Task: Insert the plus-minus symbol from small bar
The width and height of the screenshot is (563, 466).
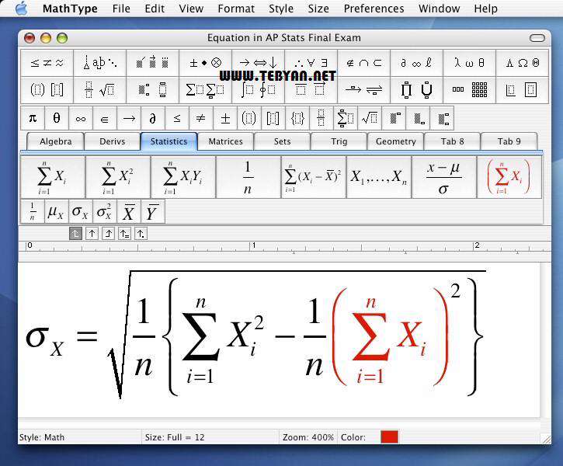Action: 225,118
